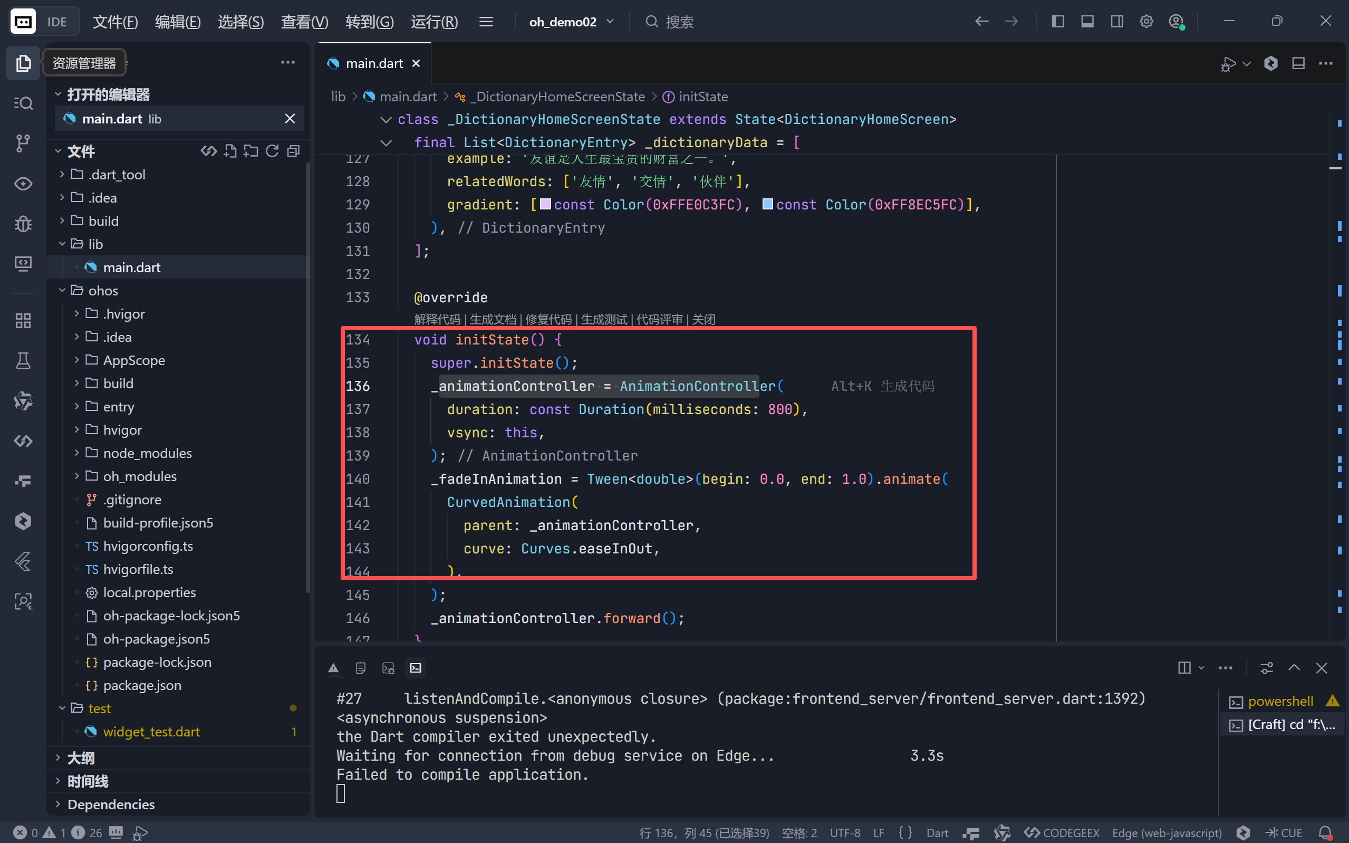The image size is (1349, 843).
Task: Open the Extensions view icon
Action: tap(23, 321)
